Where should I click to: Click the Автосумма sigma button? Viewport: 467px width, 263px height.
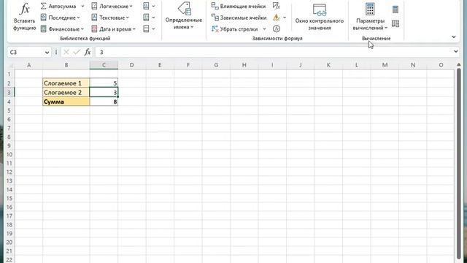[x=58, y=6]
